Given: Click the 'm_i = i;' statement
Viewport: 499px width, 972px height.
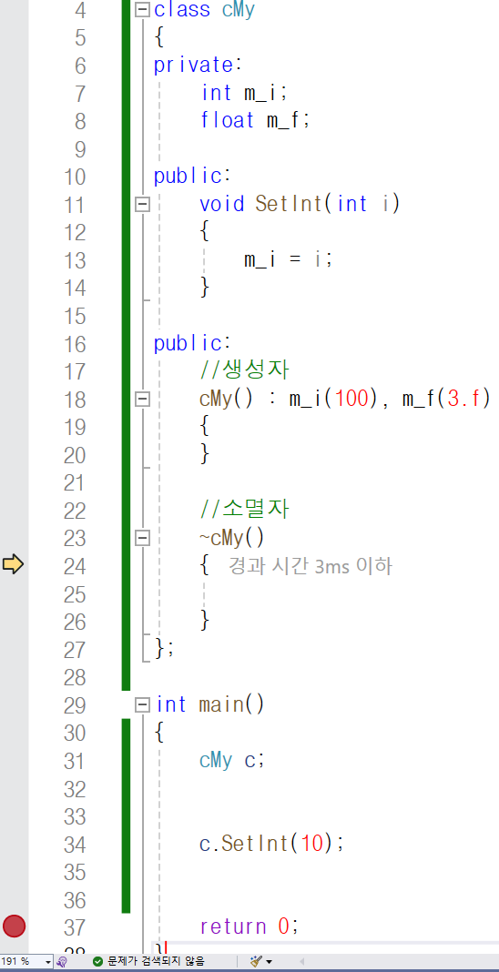Looking at the screenshot, I should point(289,259).
